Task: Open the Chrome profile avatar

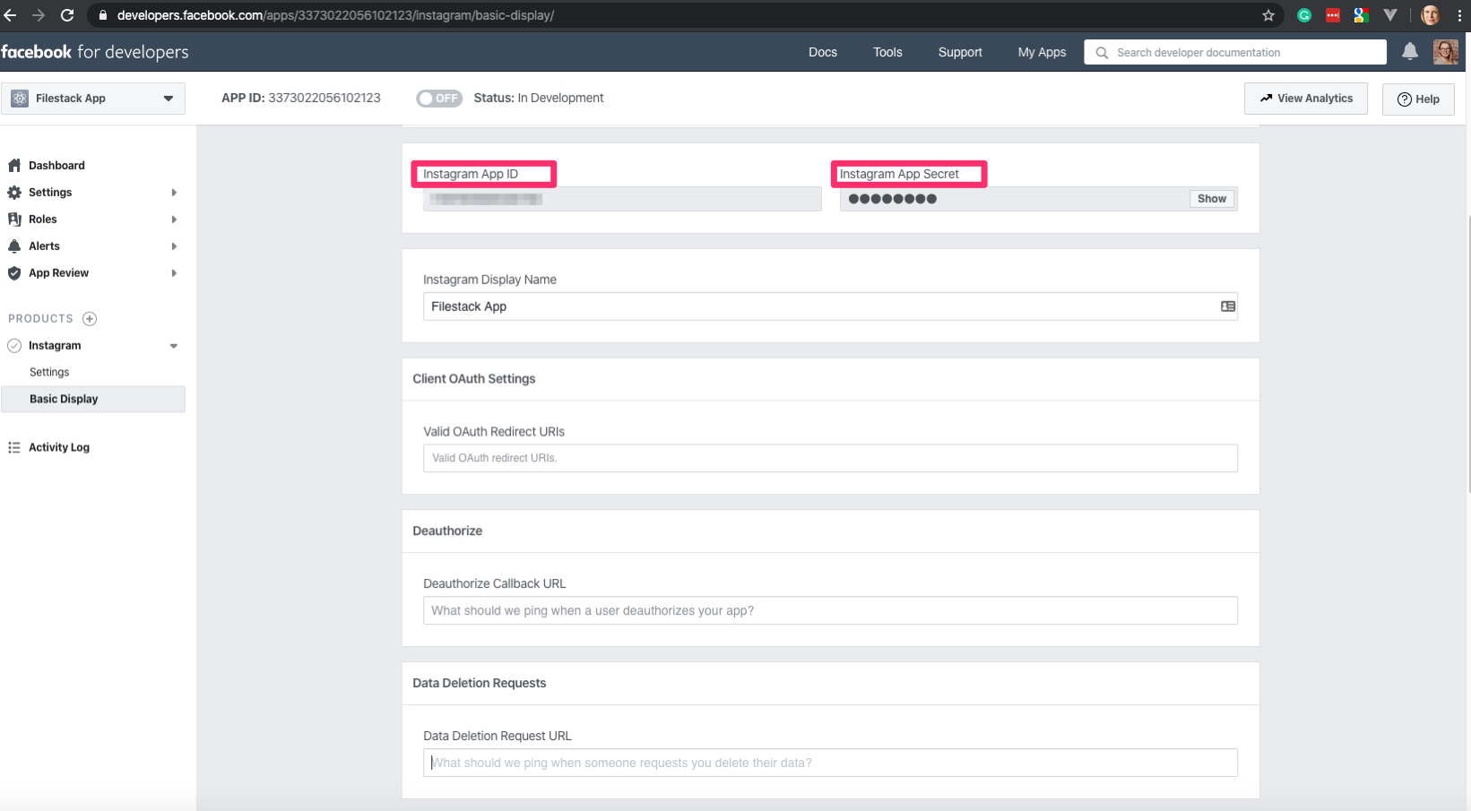Action: point(1431,15)
